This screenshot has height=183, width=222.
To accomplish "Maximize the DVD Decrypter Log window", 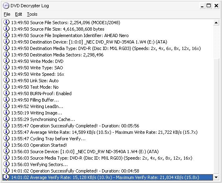I will [x=209, y=6].
